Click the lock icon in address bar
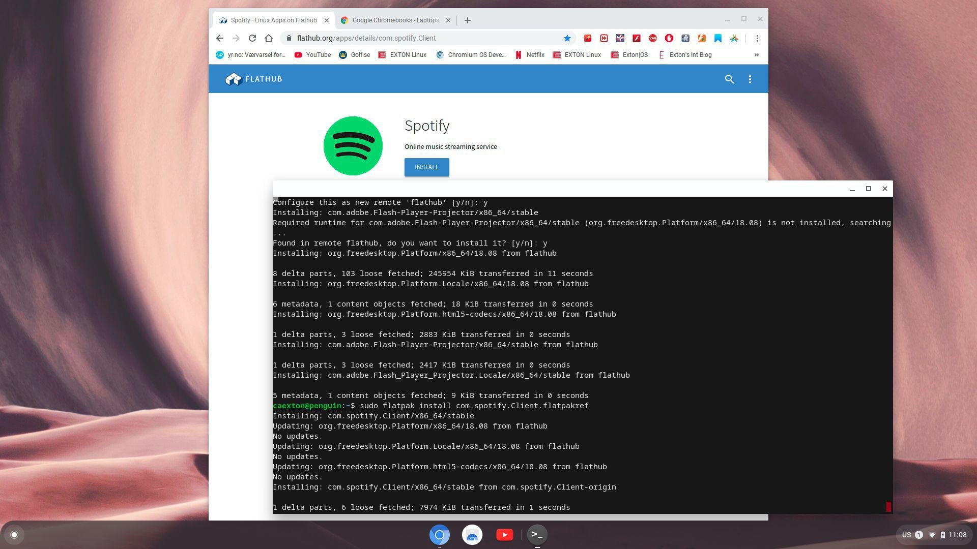Screen dimensions: 977x549 [289, 38]
